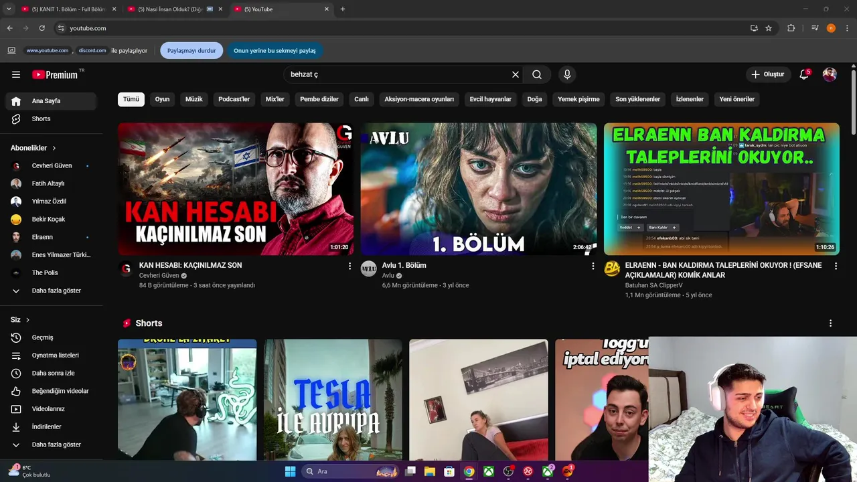The image size is (857, 482).
Task: Select the Müzik filter chip
Action: pyautogui.click(x=193, y=99)
